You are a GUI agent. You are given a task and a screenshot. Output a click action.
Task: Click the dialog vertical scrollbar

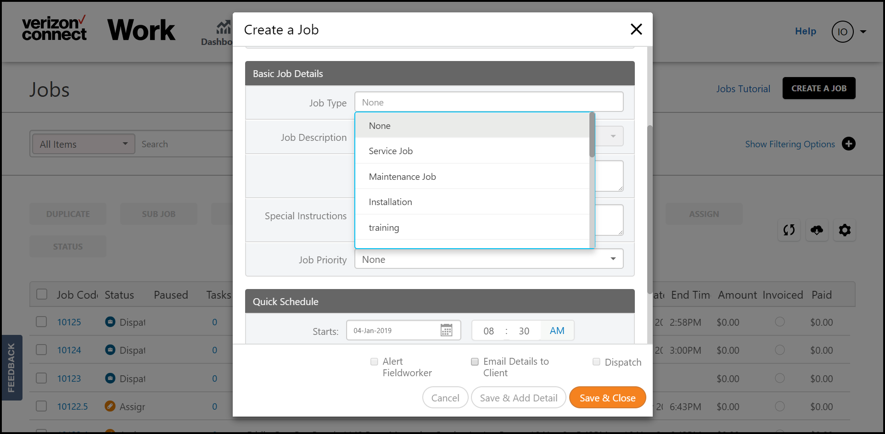pos(650,209)
